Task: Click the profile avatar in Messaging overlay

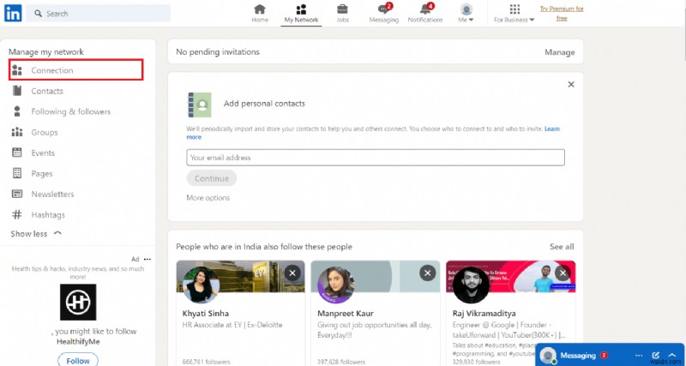Action: [548, 356]
